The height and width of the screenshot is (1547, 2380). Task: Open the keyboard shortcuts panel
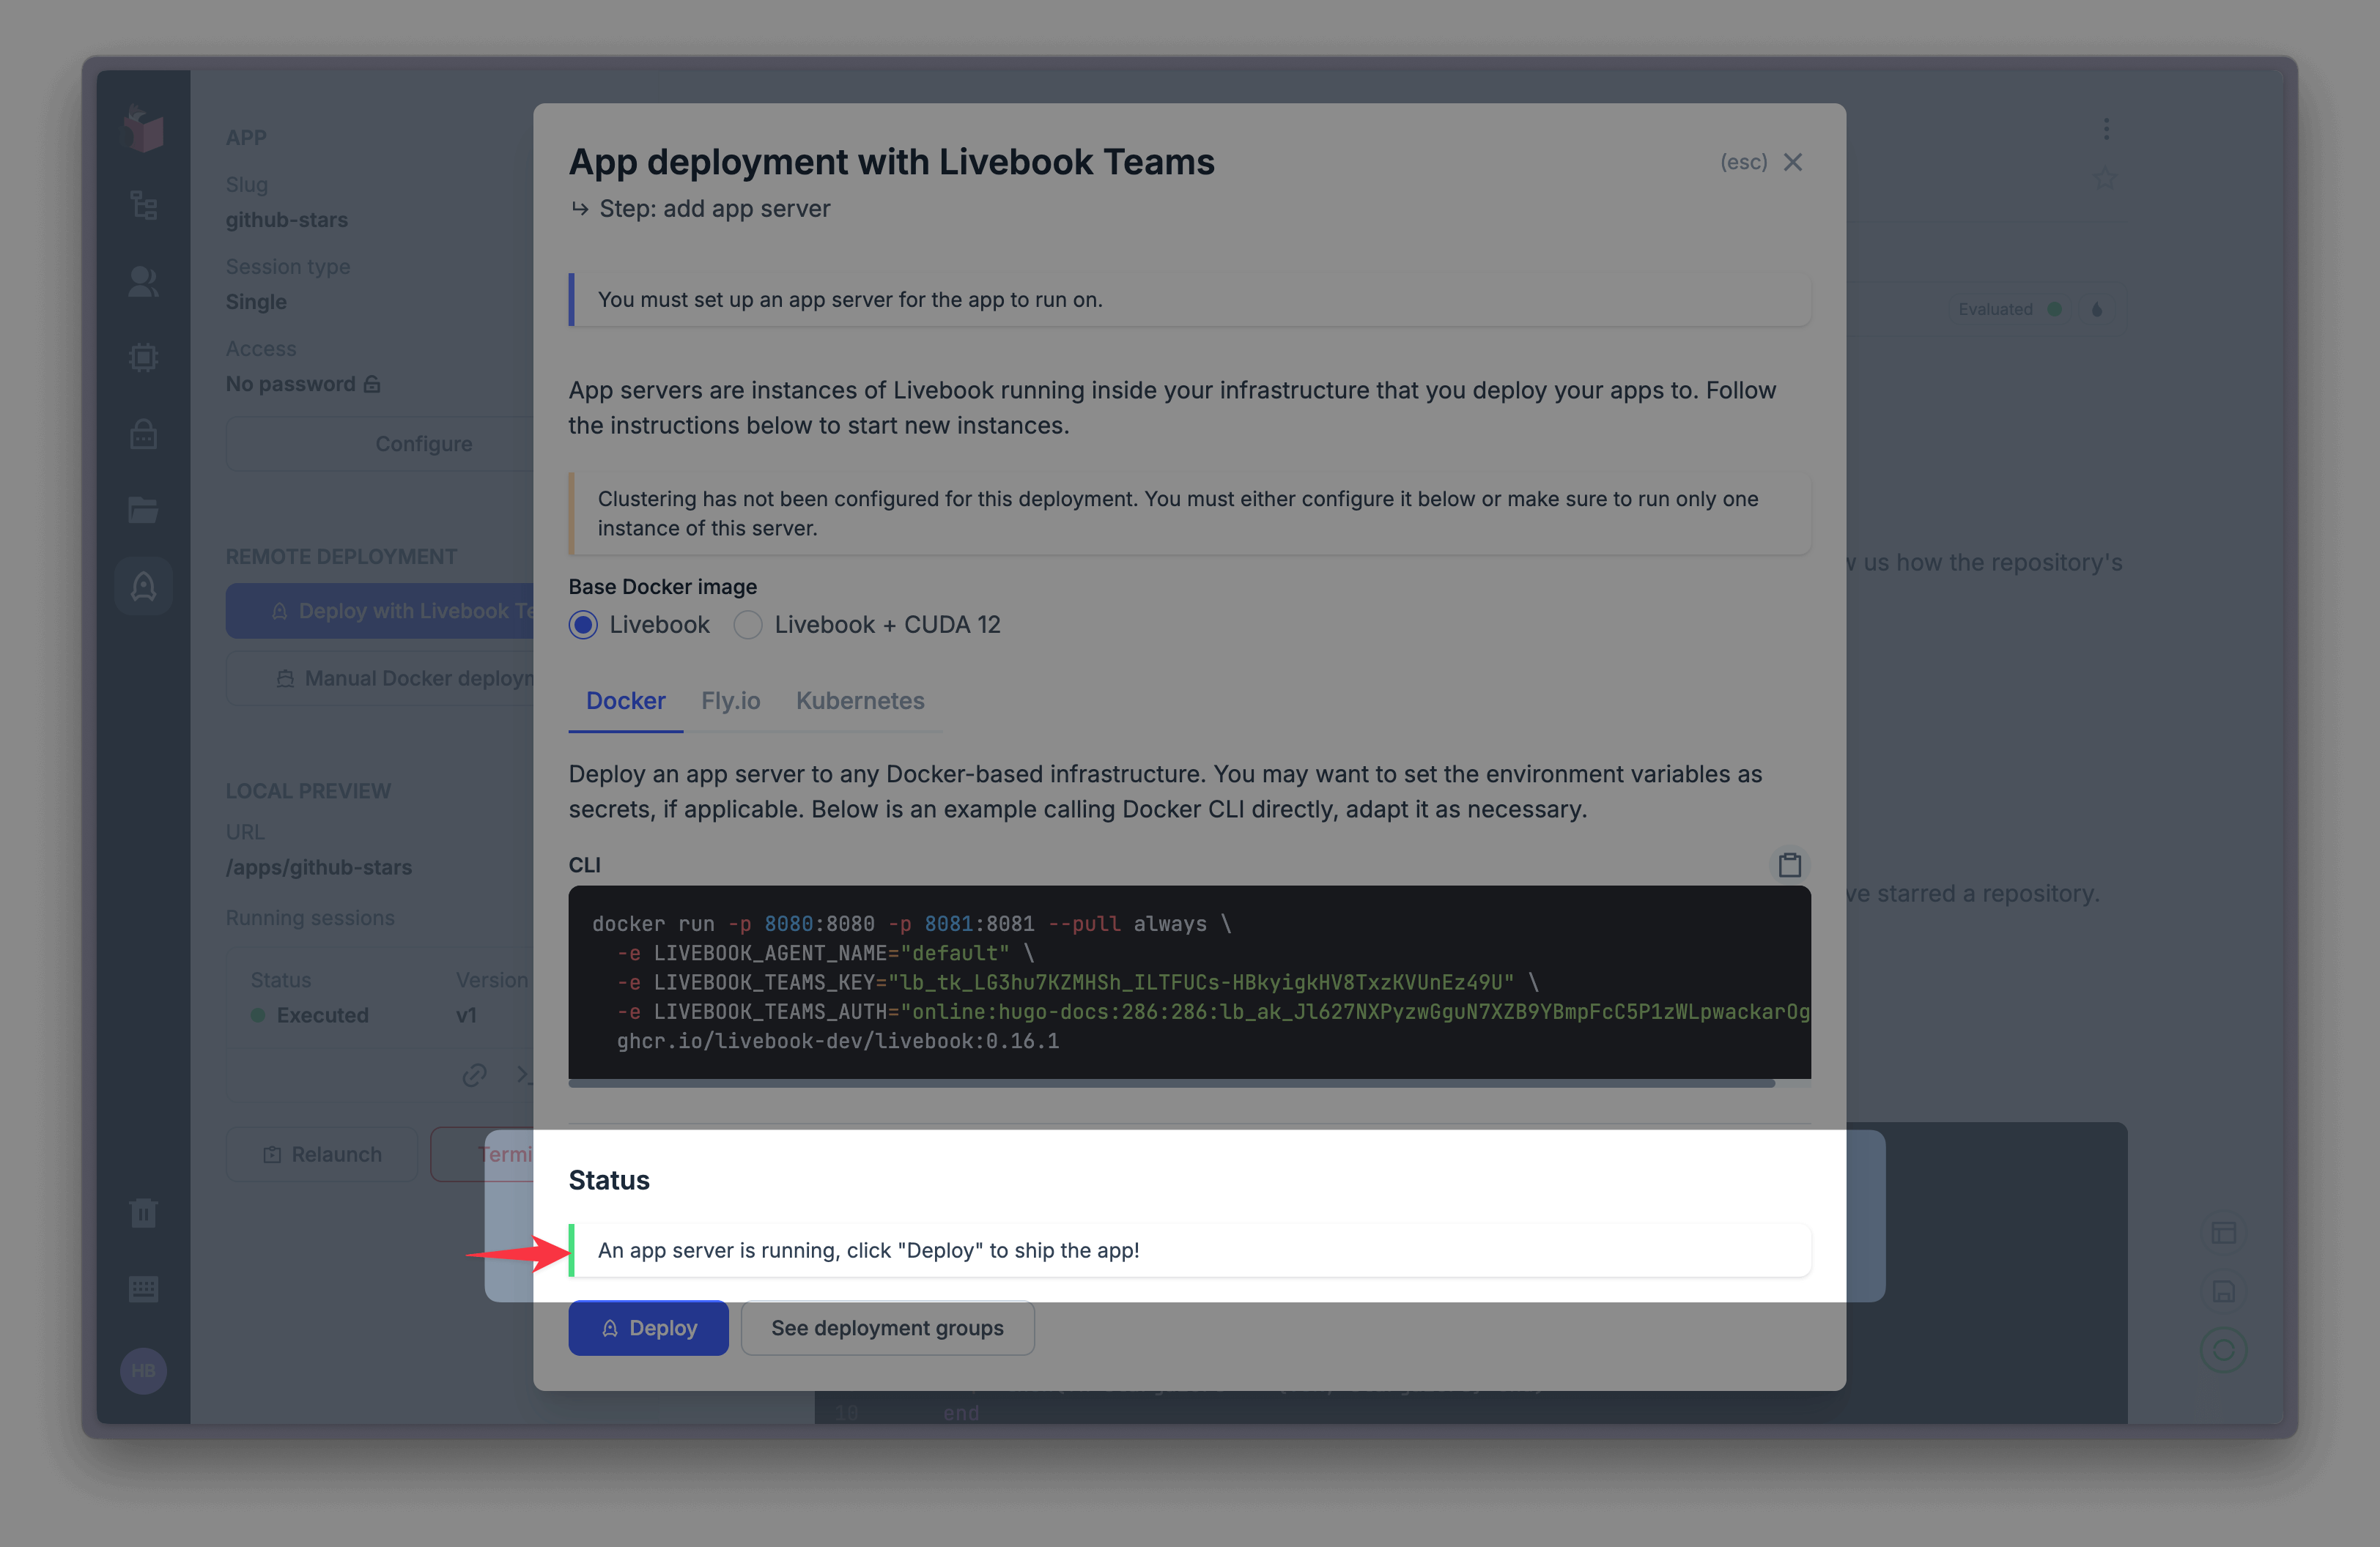[143, 1288]
